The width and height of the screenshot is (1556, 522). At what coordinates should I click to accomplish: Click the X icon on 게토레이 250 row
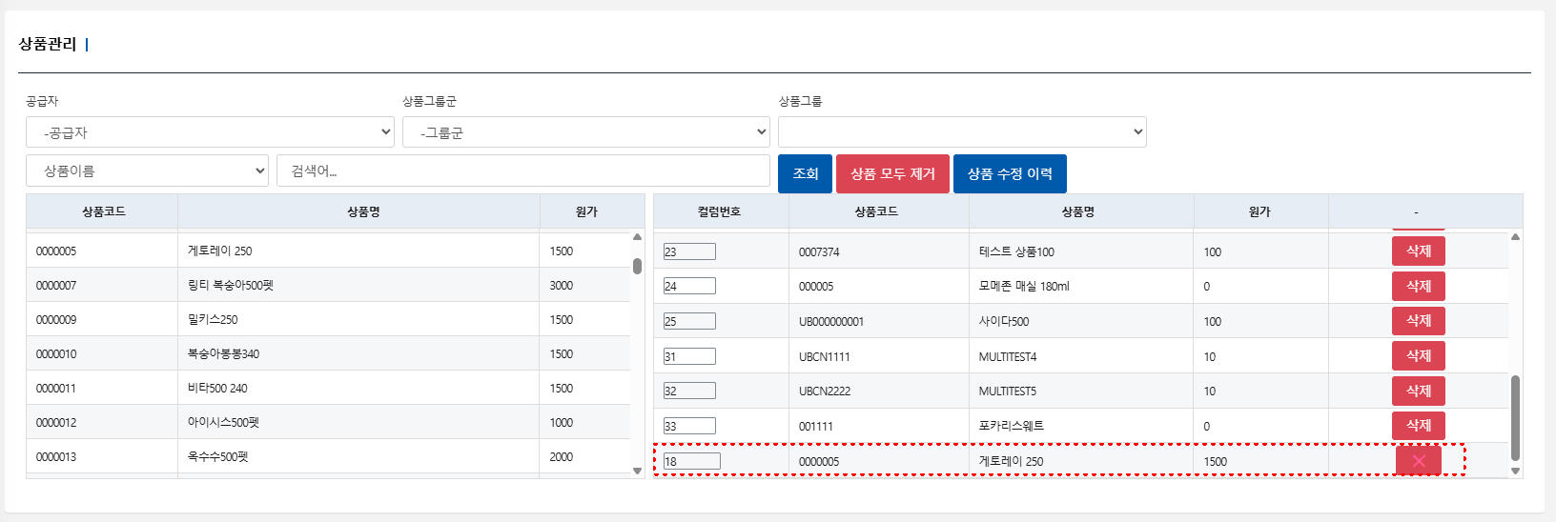(1419, 461)
